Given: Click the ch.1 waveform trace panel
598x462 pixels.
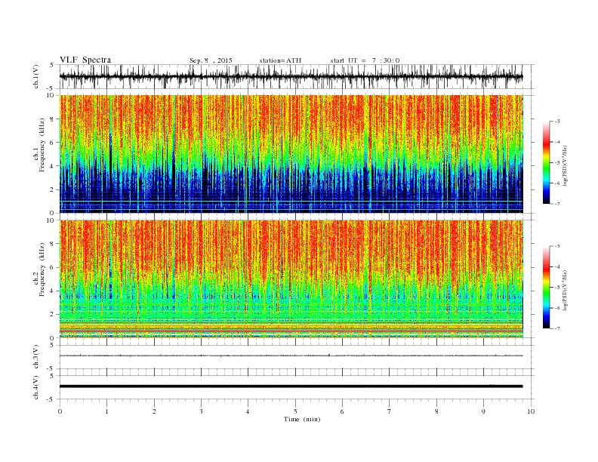Looking at the screenshot, I should tap(297, 76).
